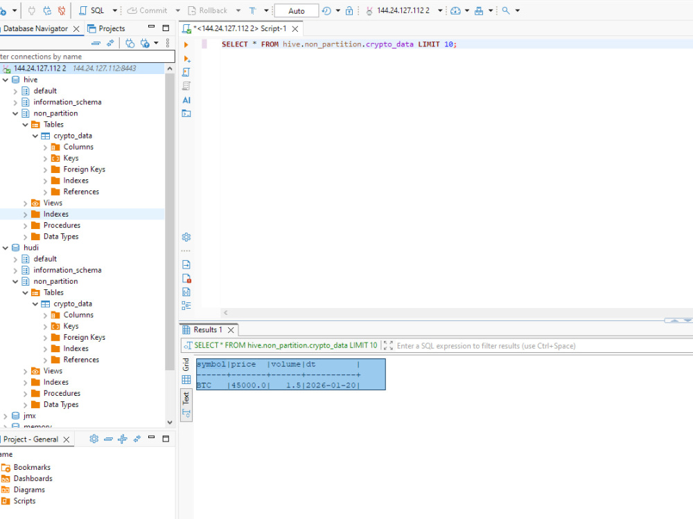Image resolution: width=693 pixels, height=519 pixels.
Task: Open new SQL script button
Action: tap(92, 10)
